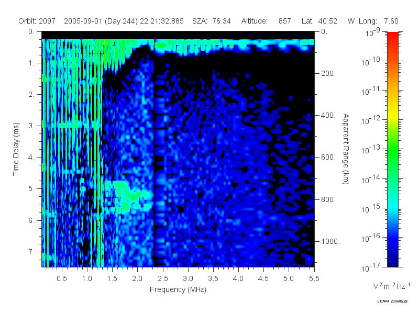Image resolution: width=419 pixels, height=314 pixels.
Task: Click the timestamp 22:21:32.885
Action: point(162,21)
